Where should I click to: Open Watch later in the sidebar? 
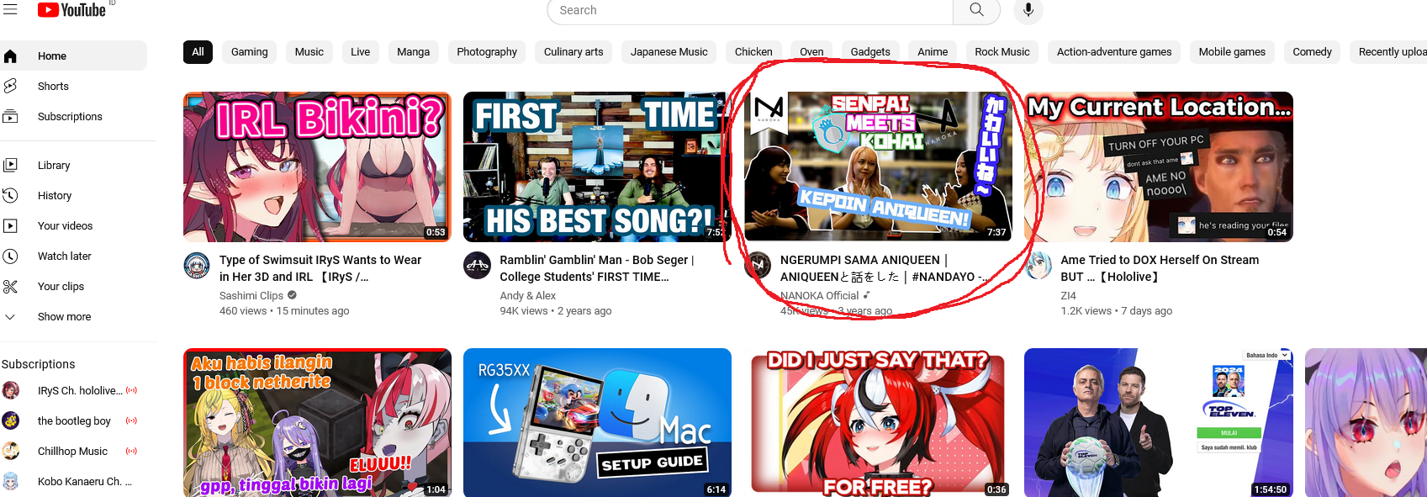(x=73, y=256)
